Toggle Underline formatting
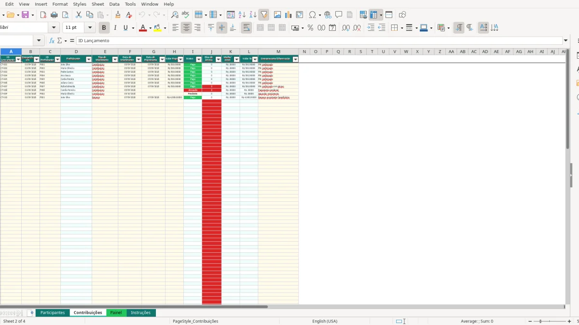The image size is (579, 325). (x=126, y=28)
